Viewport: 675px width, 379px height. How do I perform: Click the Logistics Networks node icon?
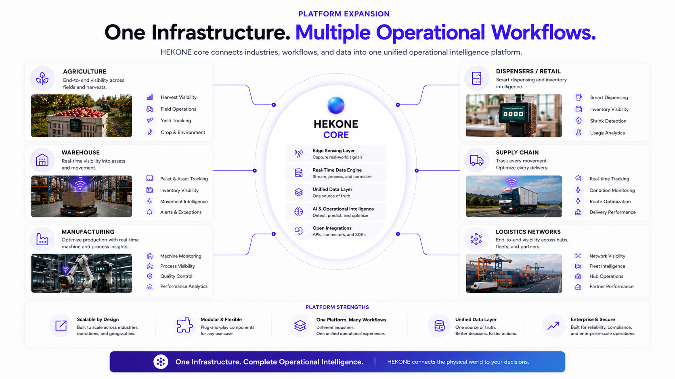[x=476, y=239]
